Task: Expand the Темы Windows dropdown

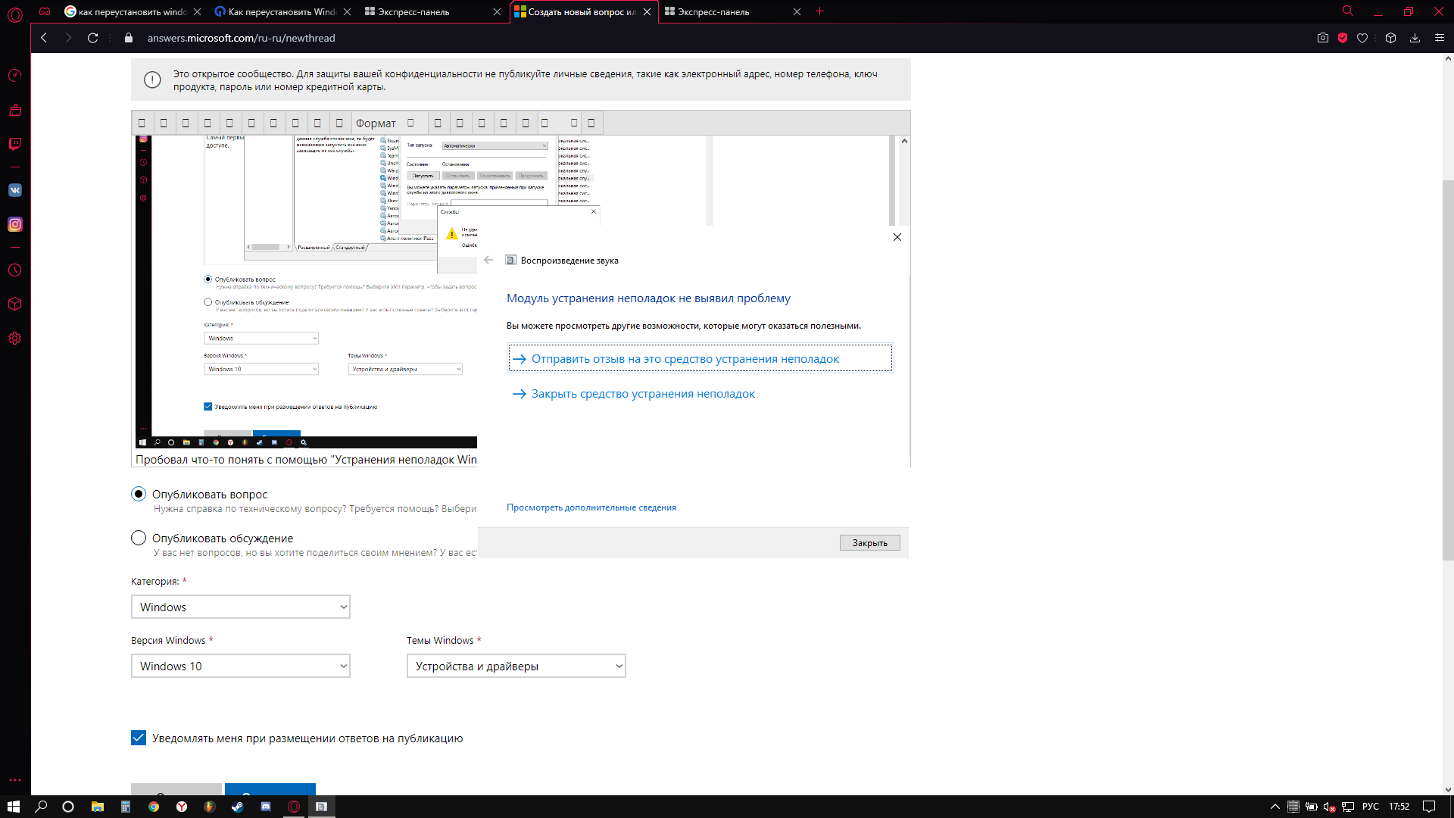Action: [516, 666]
